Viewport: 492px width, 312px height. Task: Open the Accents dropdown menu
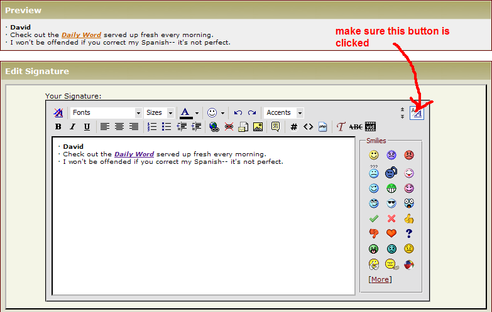coord(283,113)
